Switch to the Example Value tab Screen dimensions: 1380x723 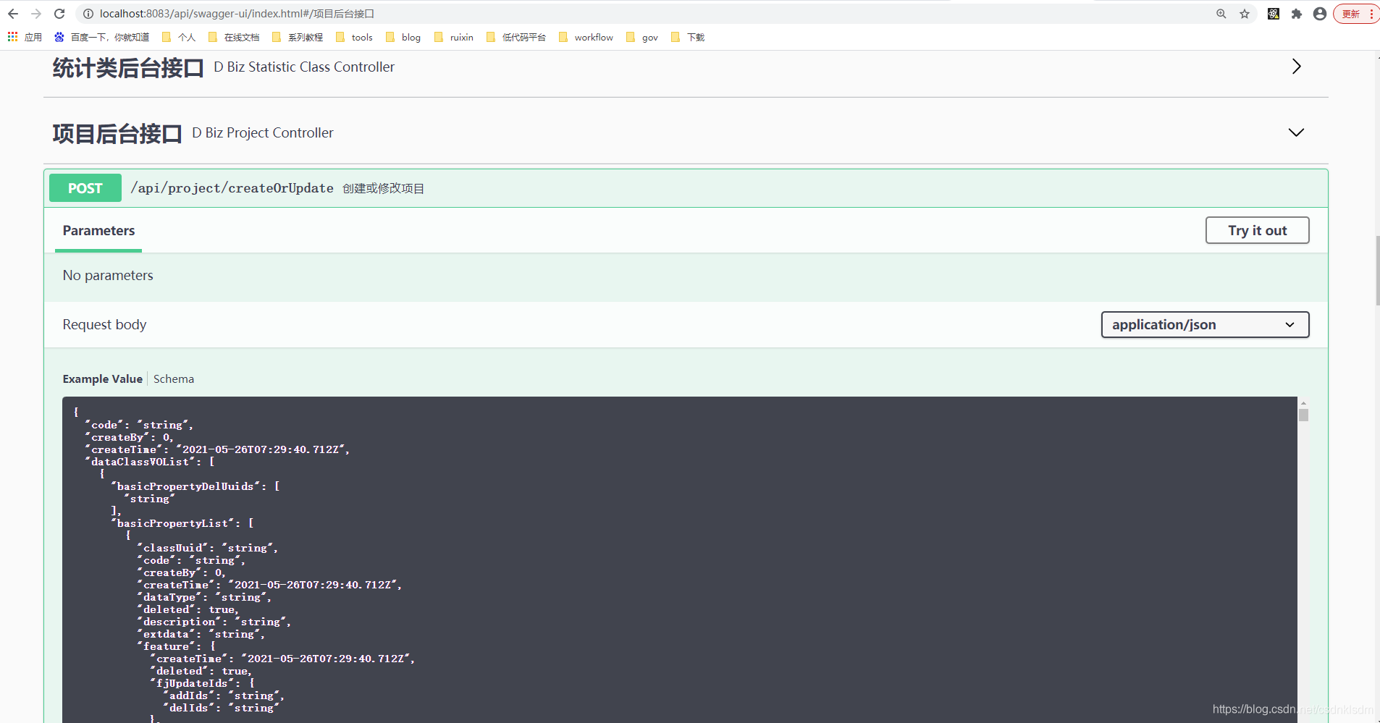(x=102, y=379)
